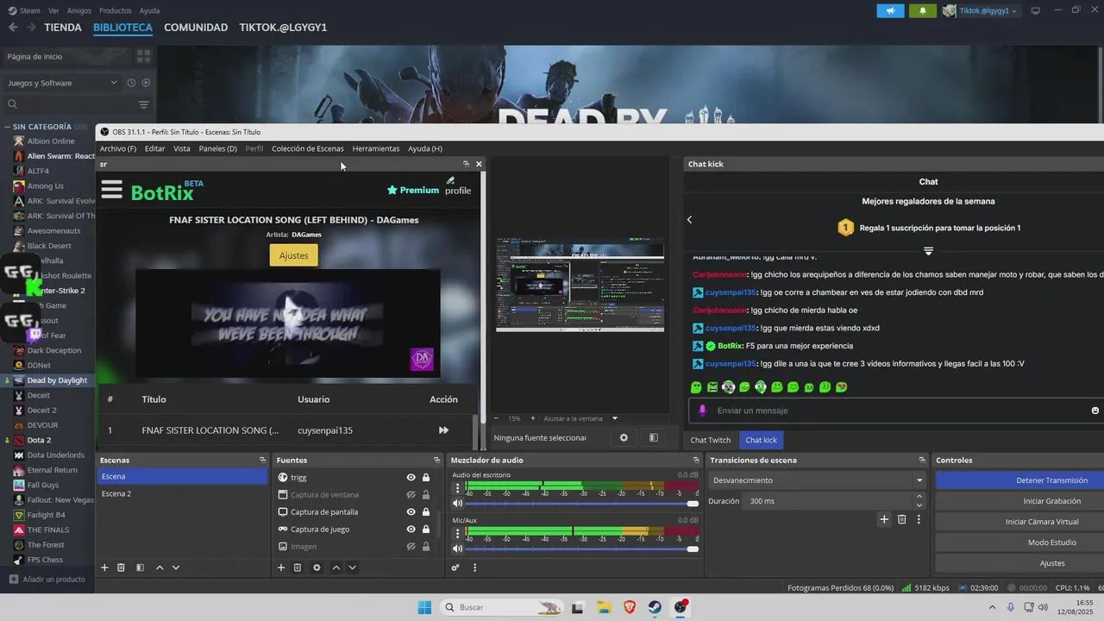Open BotRix hamburger menu
Image resolution: width=1104 pixels, height=621 pixels.
(x=112, y=190)
